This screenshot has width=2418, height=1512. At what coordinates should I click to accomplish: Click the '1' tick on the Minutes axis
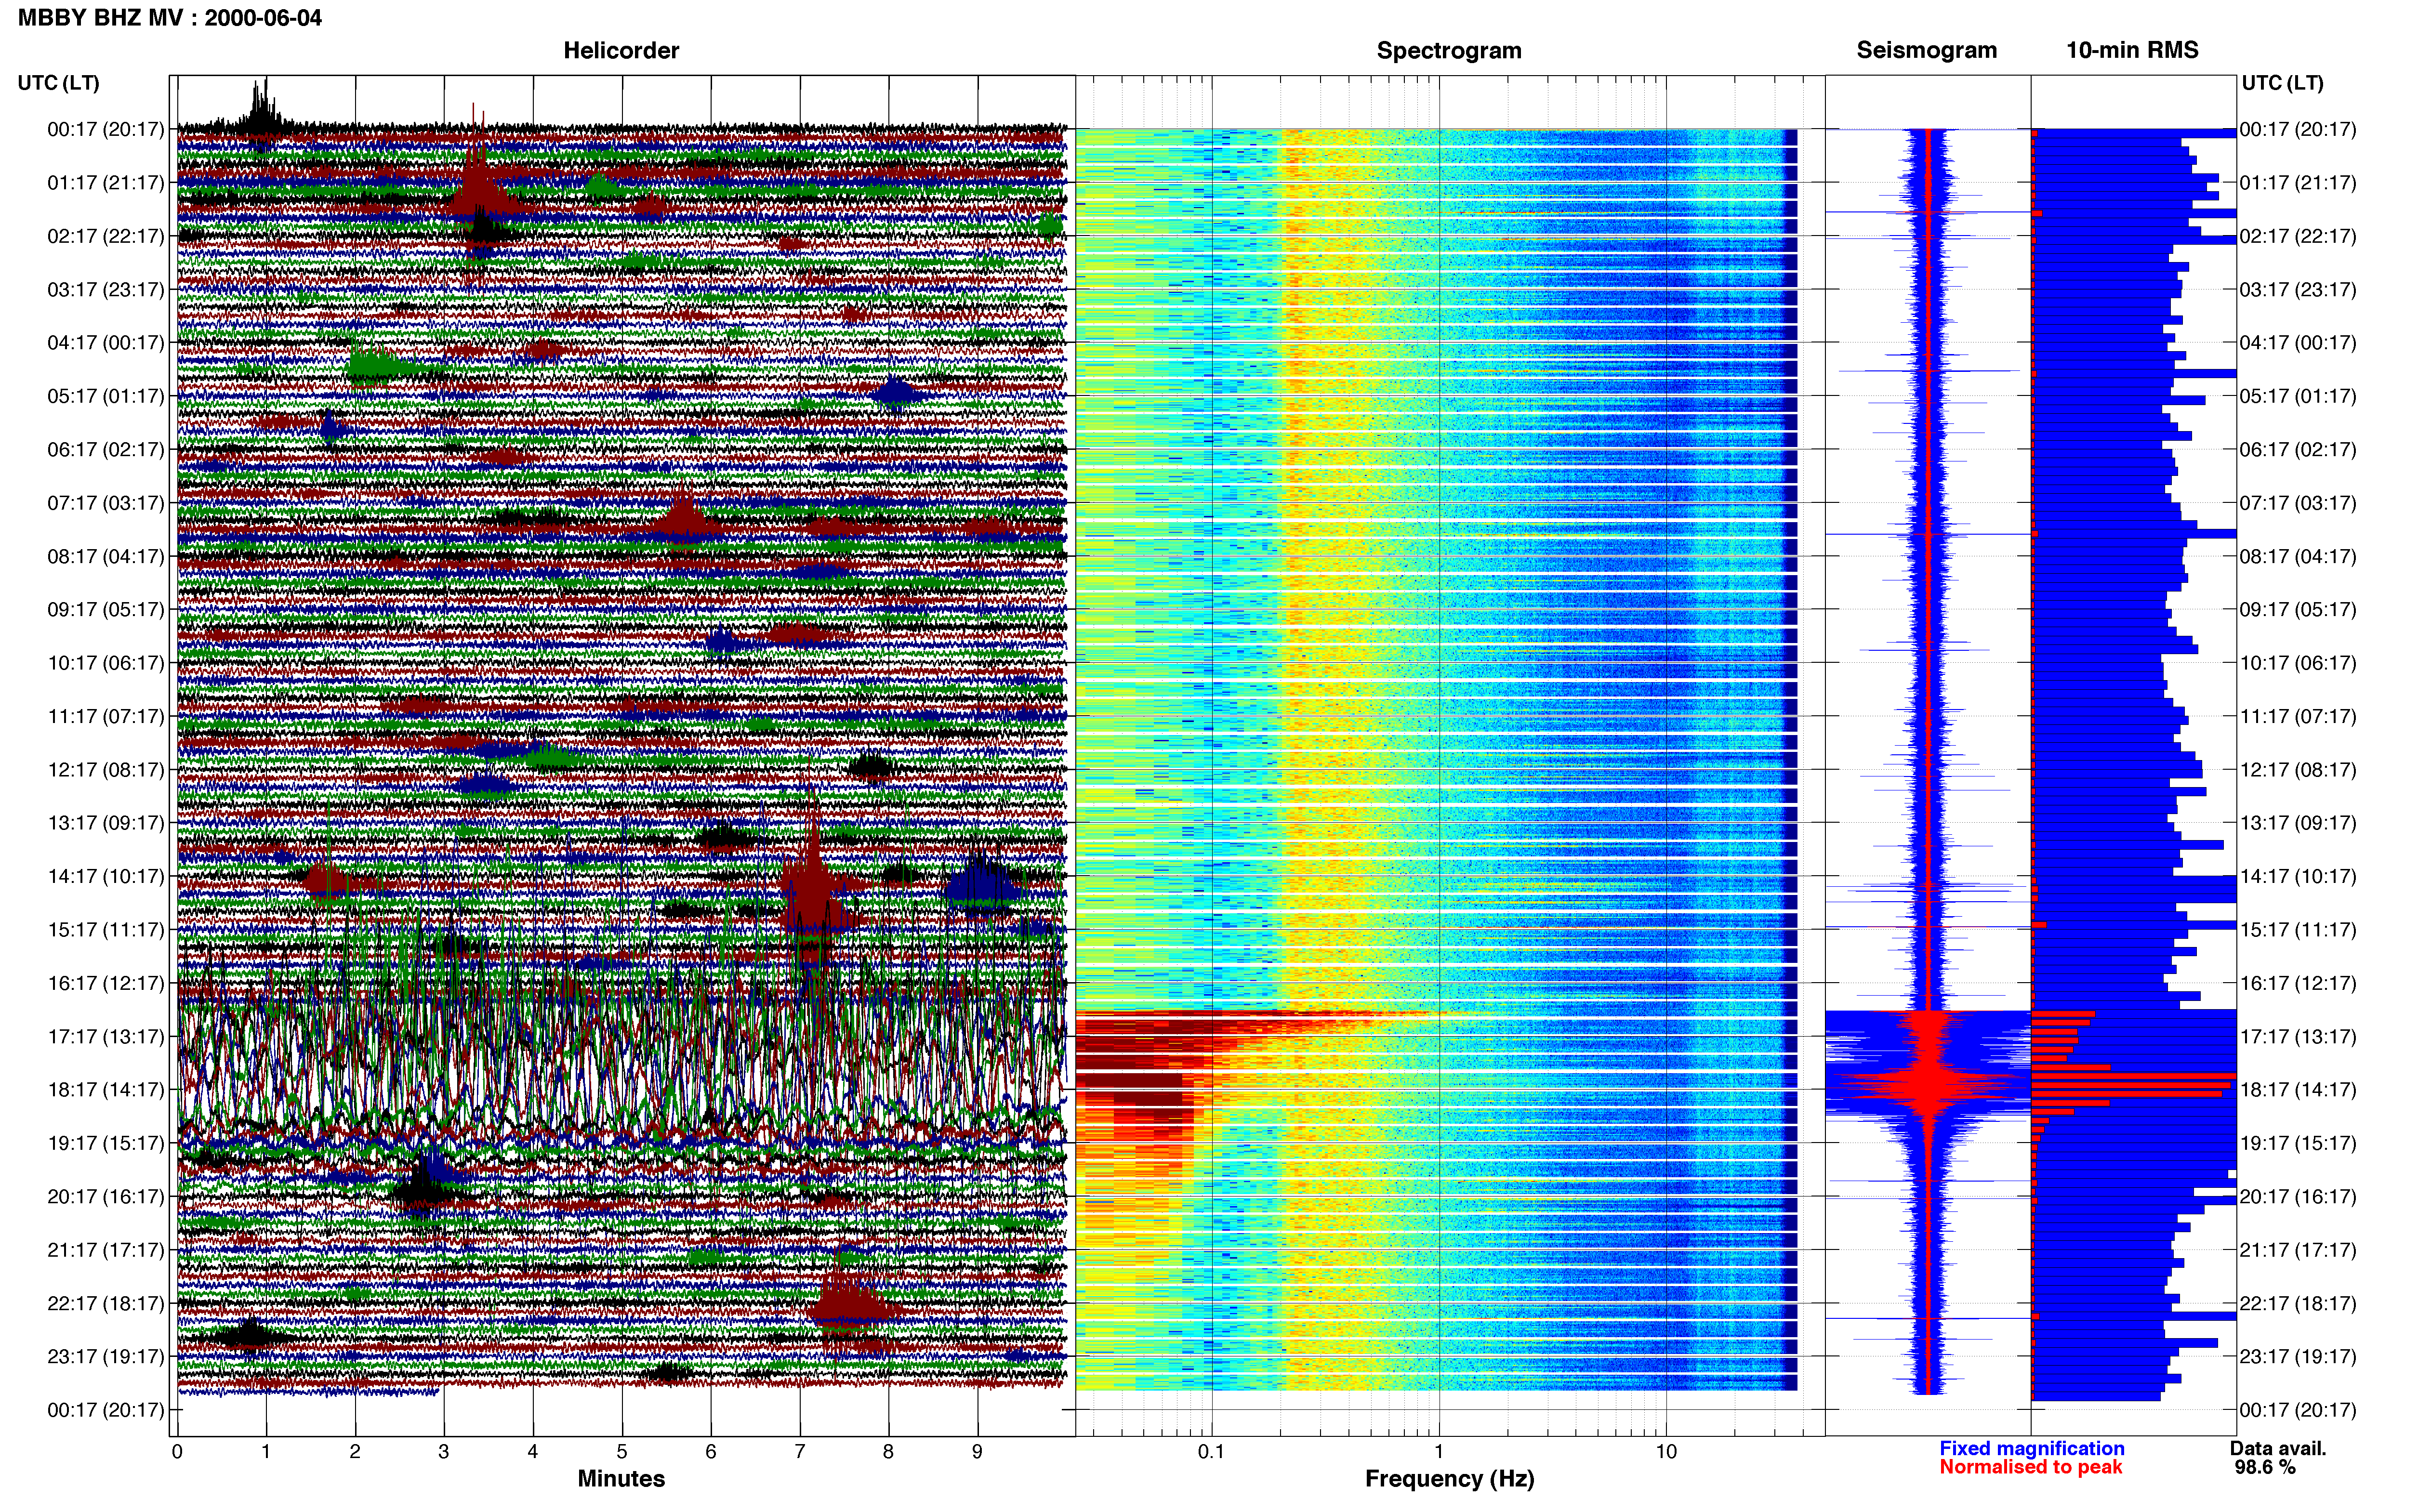coord(266,1451)
